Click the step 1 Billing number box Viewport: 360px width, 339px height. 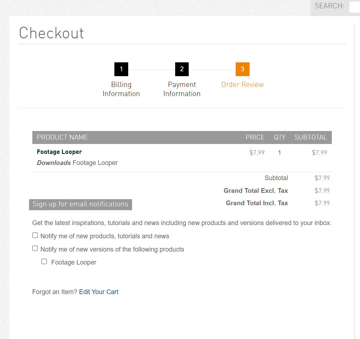tap(121, 69)
